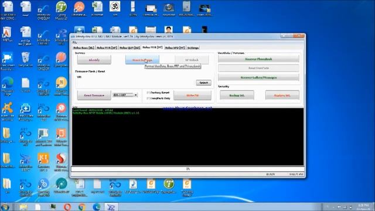Click the Identify button

pyautogui.click(x=94, y=60)
